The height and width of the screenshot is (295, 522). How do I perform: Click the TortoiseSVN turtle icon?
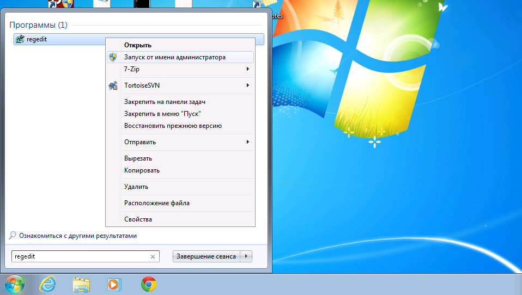(113, 85)
